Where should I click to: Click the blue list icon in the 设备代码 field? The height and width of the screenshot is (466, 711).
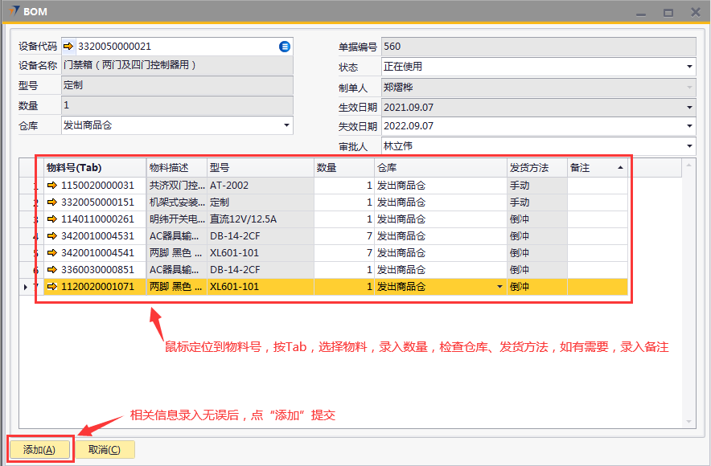point(284,47)
